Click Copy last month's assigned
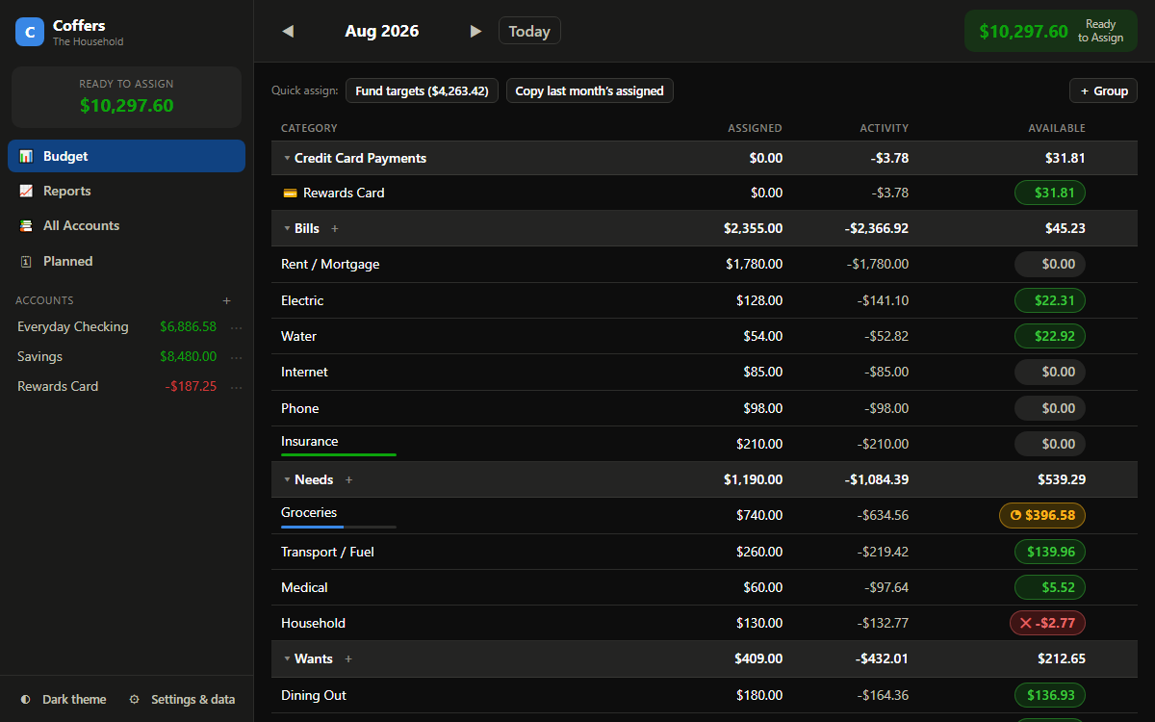The width and height of the screenshot is (1155, 722). point(590,90)
